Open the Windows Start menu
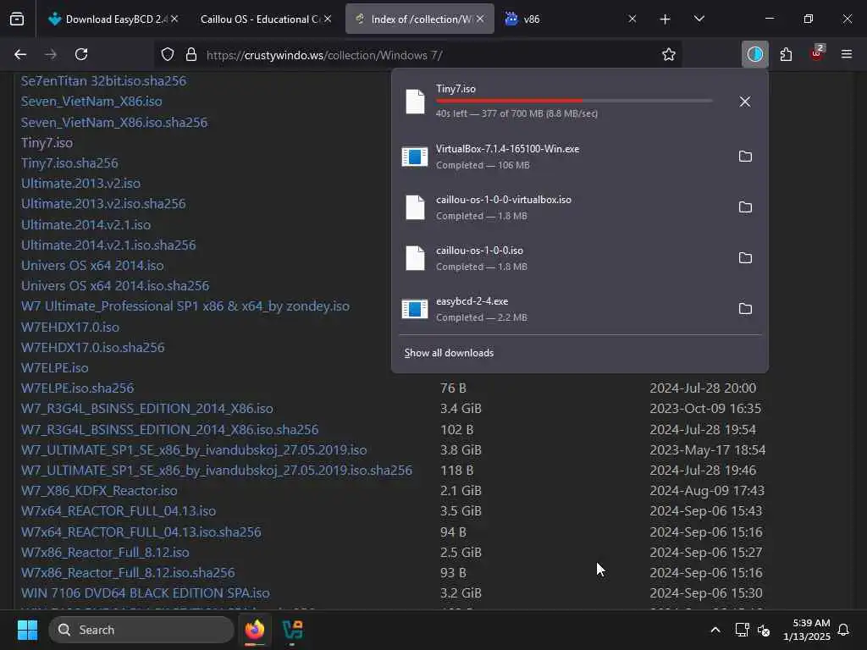 click(27, 630)
